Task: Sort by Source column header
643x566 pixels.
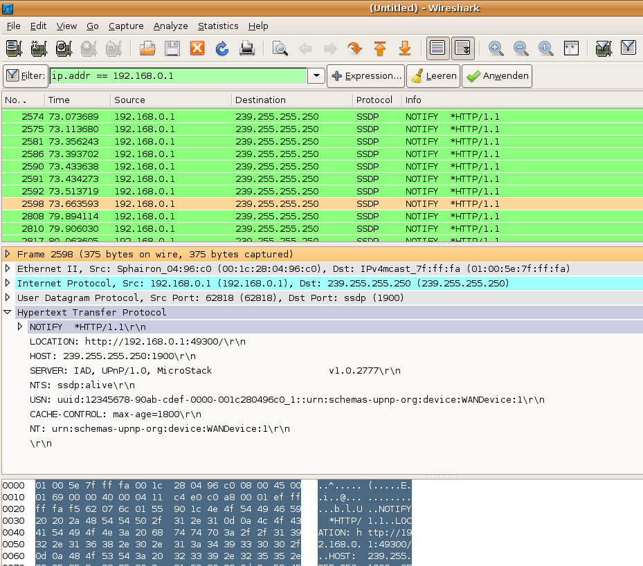Action: 171,100
